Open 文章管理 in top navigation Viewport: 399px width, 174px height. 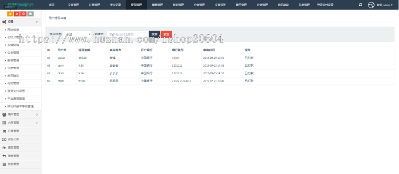click(x=73, y=5)
